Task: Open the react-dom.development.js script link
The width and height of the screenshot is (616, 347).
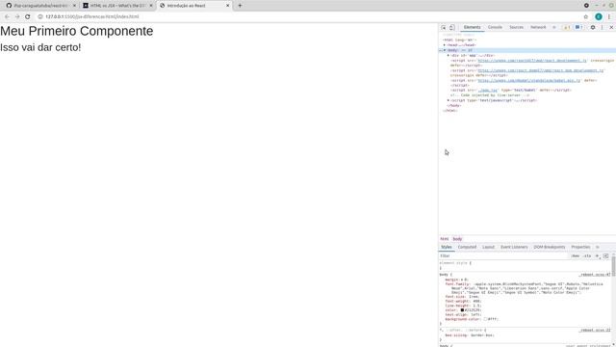Action: (541, 70)
